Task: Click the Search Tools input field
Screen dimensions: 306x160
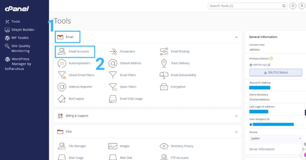Action: tap(244, 6)
